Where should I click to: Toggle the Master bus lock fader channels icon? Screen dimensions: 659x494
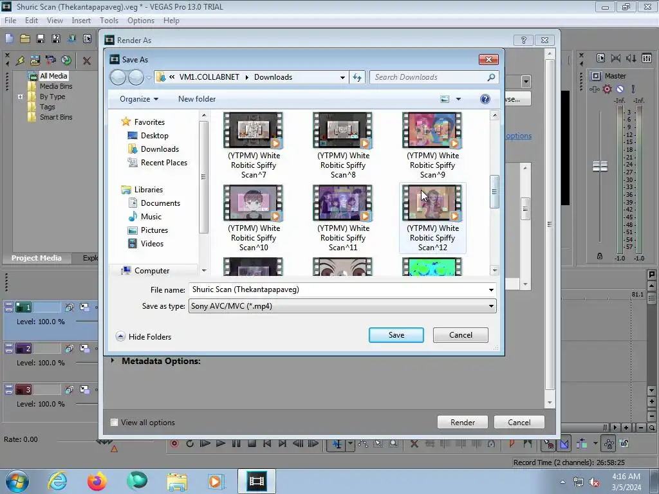600,256
